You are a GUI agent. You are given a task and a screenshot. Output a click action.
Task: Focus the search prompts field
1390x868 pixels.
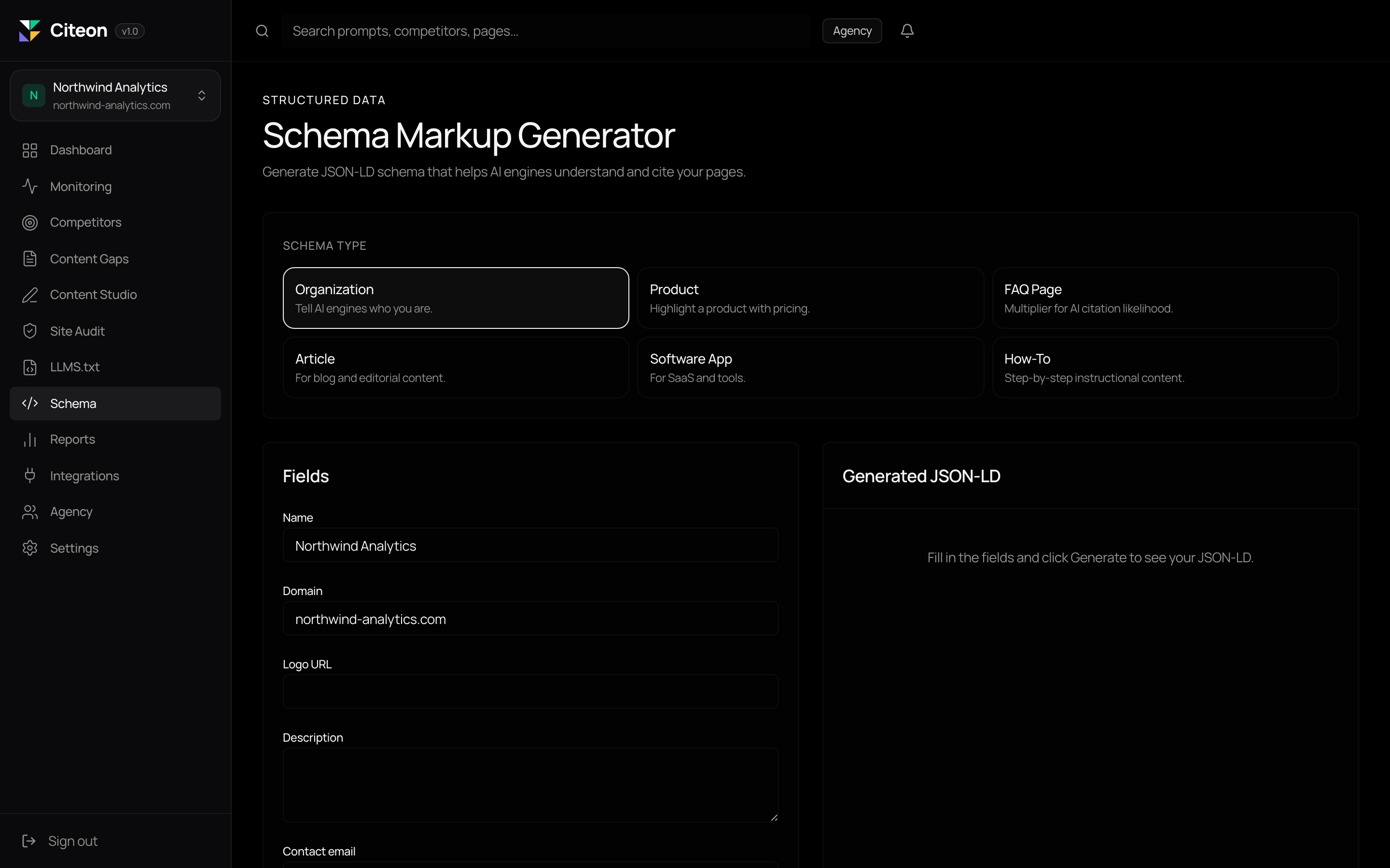pyautogui.click(x=546, y=31)
